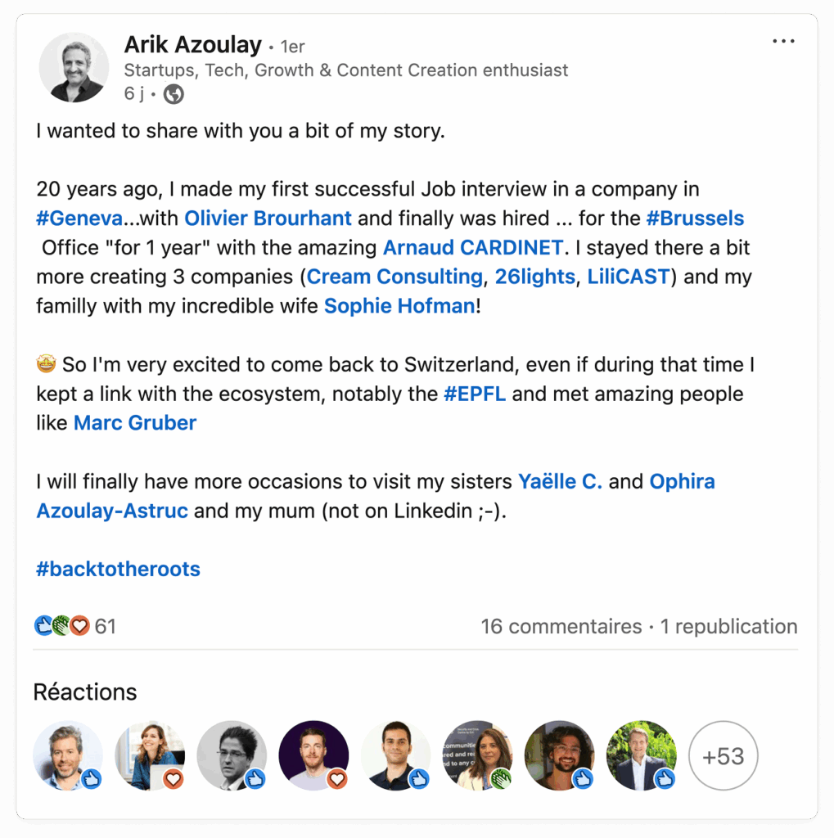Open the Marc Gruber mention
The image size is (834, 838).
[135, 423]
